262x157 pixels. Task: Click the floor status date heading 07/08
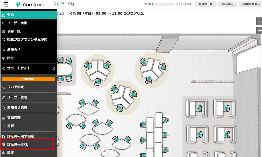point(107,13)
